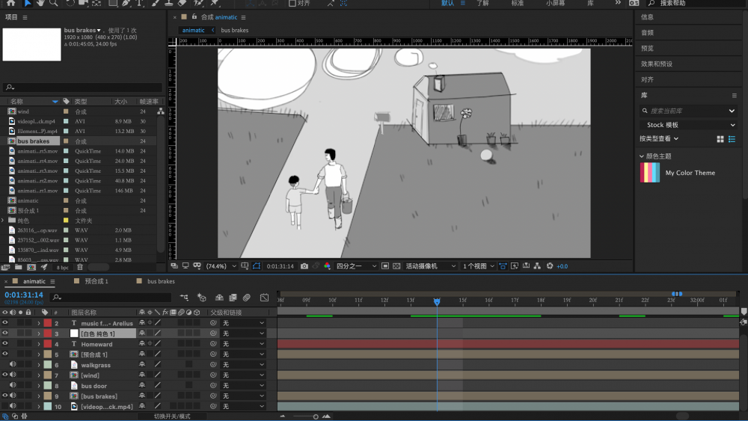
Task: Click bus brakes in the viewer breadcrumb
Action: coord(235,30)
